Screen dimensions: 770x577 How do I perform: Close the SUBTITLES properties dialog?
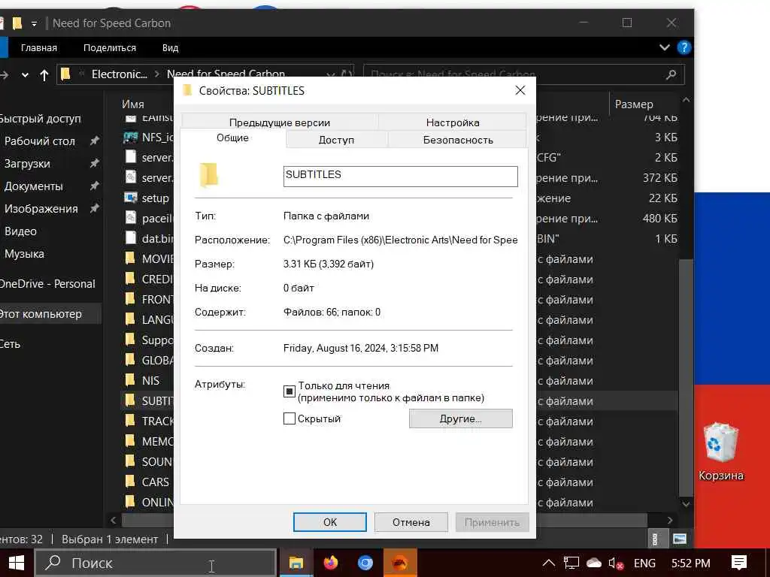tap(520, 90)
